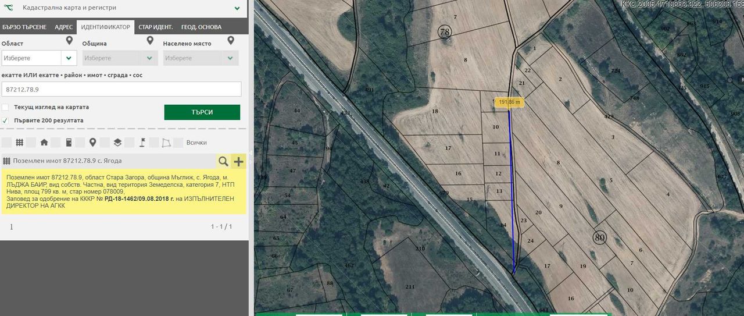The width and height of the screenshot is (744, 316).
Task: Click the ТЪРСИ button
Action: tap(202, 112)
